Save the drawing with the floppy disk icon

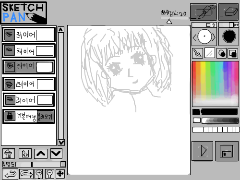227,151
